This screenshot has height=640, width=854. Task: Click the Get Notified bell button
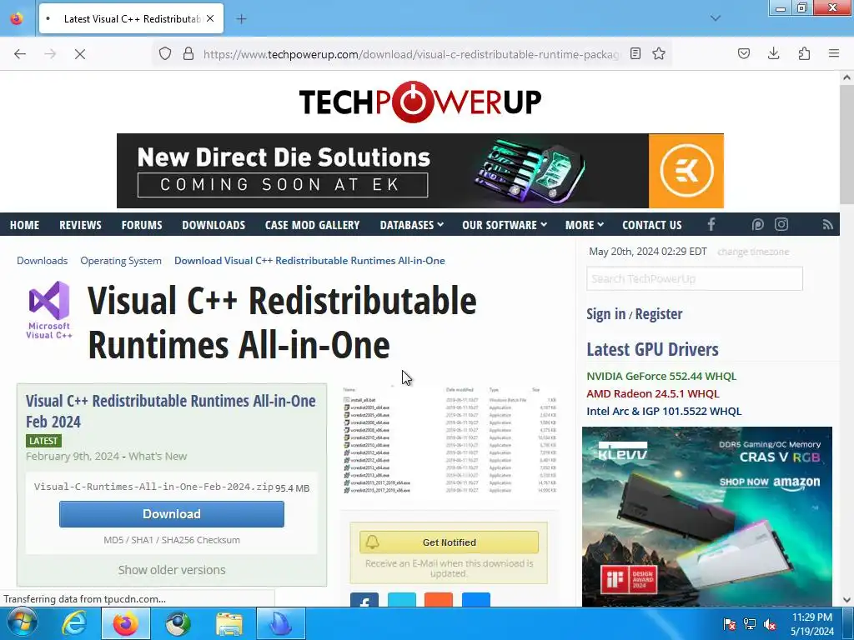(449, 542)
